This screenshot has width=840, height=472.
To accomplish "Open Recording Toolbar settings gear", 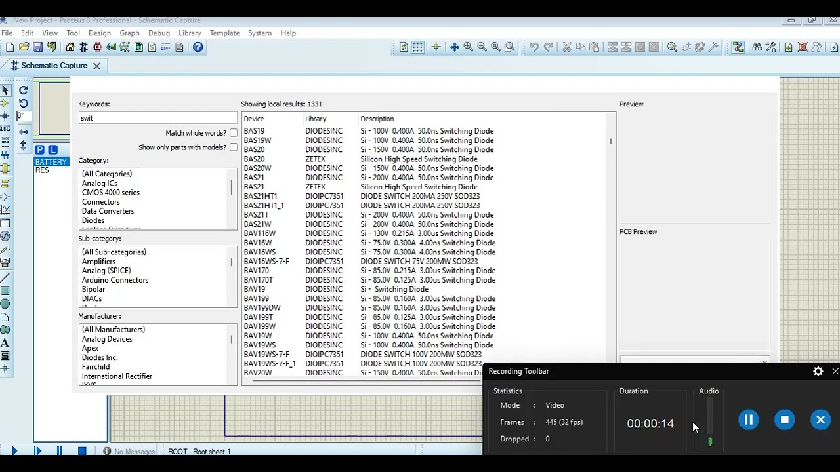I will pyautogui.click(x=818, y=371).
